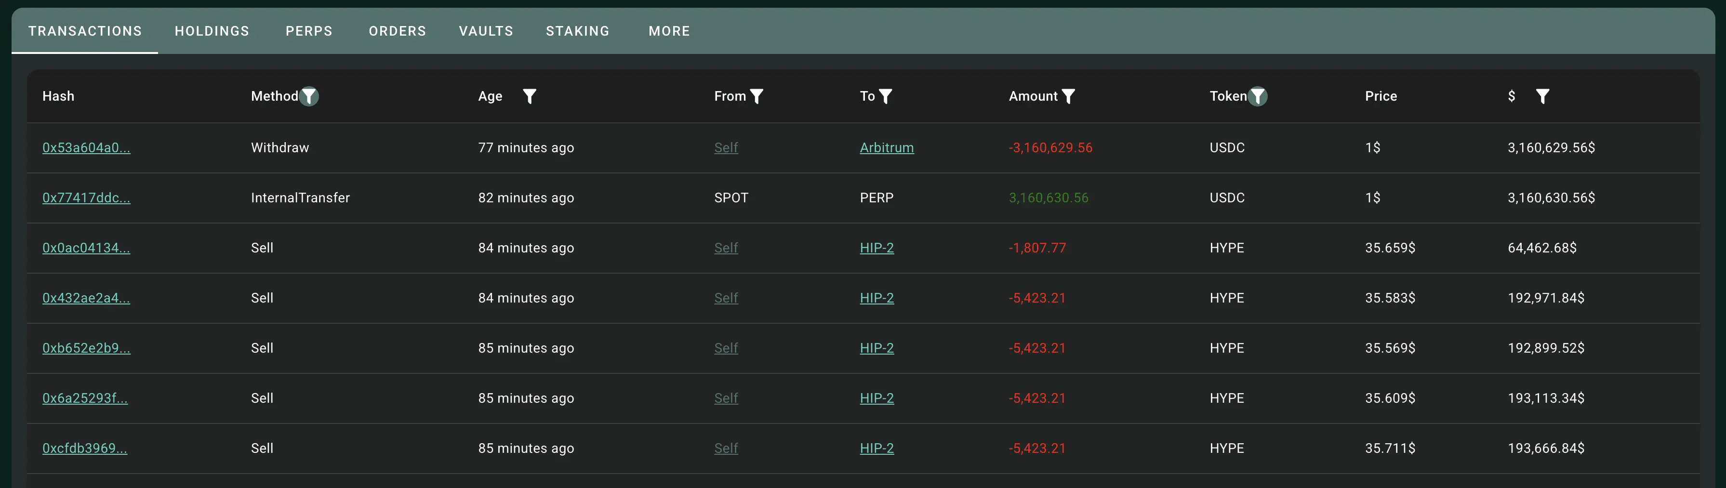Click the Age column filter icon
This screenshot has height=488, width=1726.
(530, 96)
